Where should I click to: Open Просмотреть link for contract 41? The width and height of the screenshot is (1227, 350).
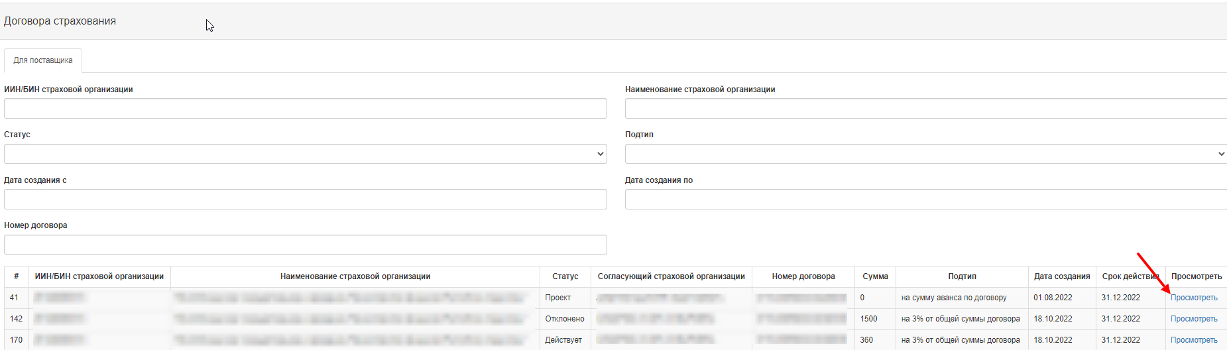pyautogui.click(x=1193, y=298)
